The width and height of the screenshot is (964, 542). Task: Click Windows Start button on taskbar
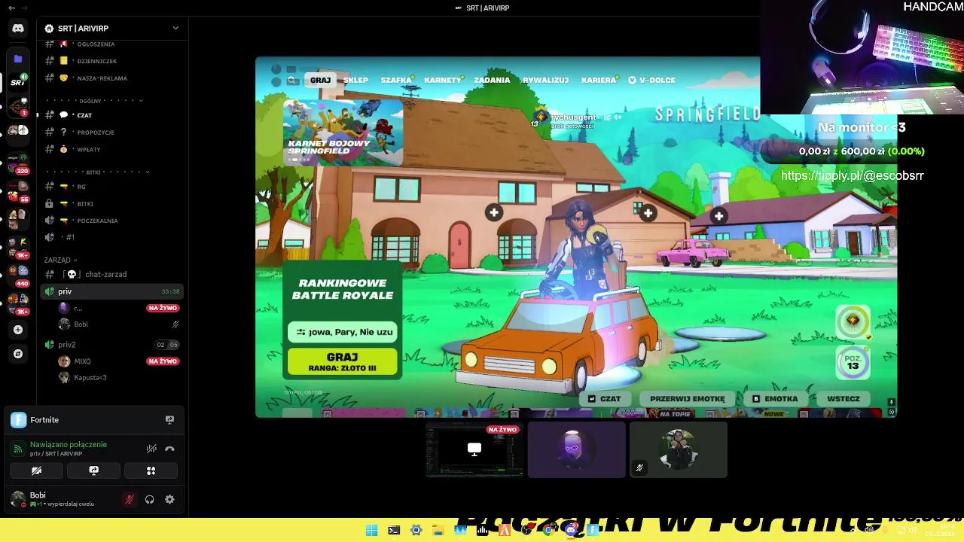(371, 531)
